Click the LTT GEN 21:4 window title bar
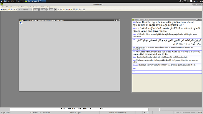Viewport: 203px width, 114px height. coord(69,20)
